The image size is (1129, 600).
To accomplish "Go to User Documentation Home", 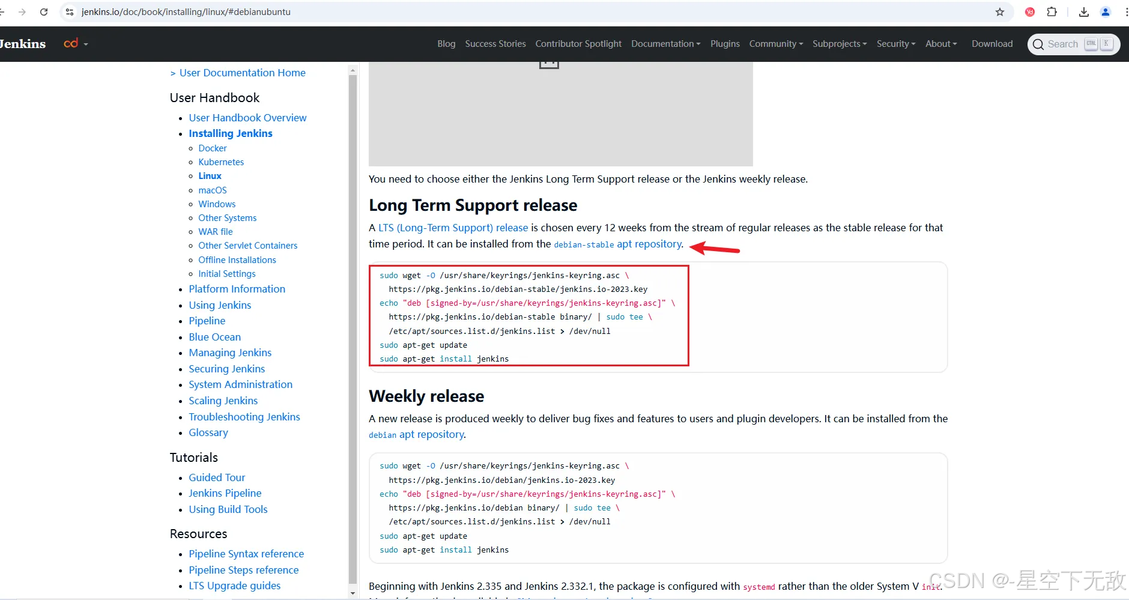I will pos(242,73).
